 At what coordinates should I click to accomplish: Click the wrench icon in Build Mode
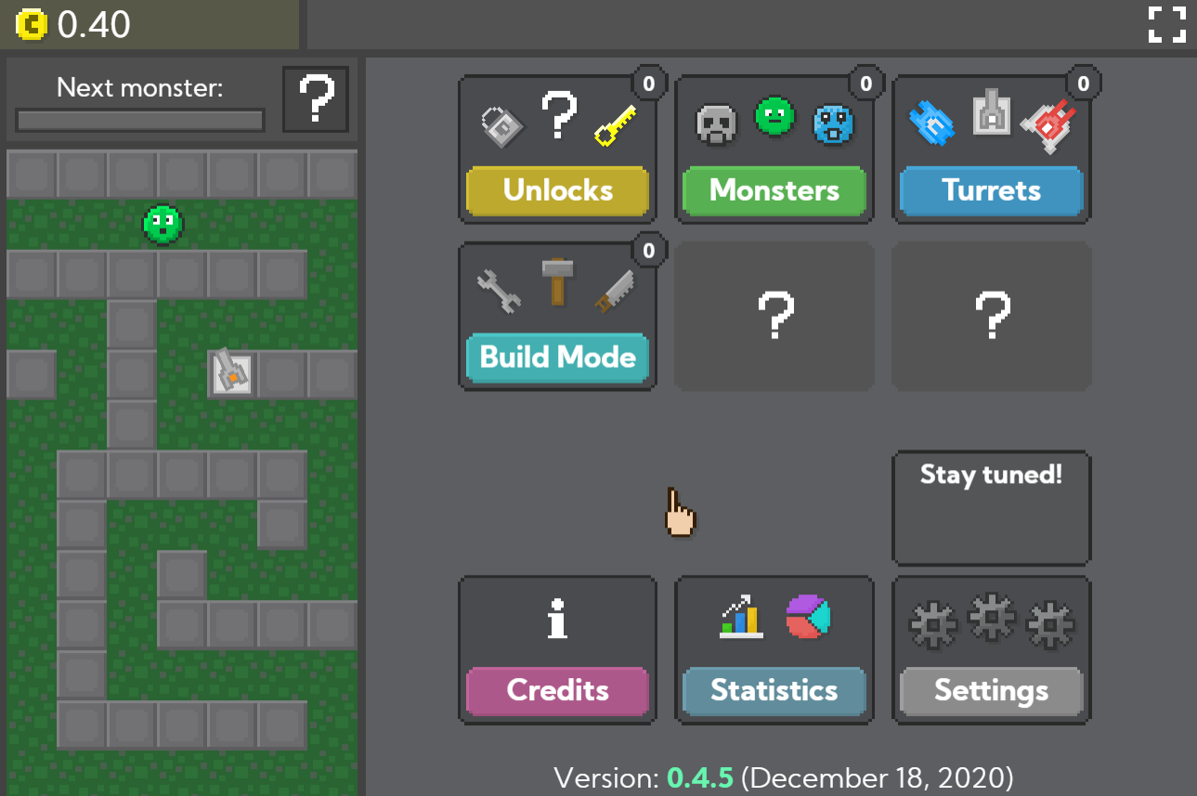click(x=500, y=291)
